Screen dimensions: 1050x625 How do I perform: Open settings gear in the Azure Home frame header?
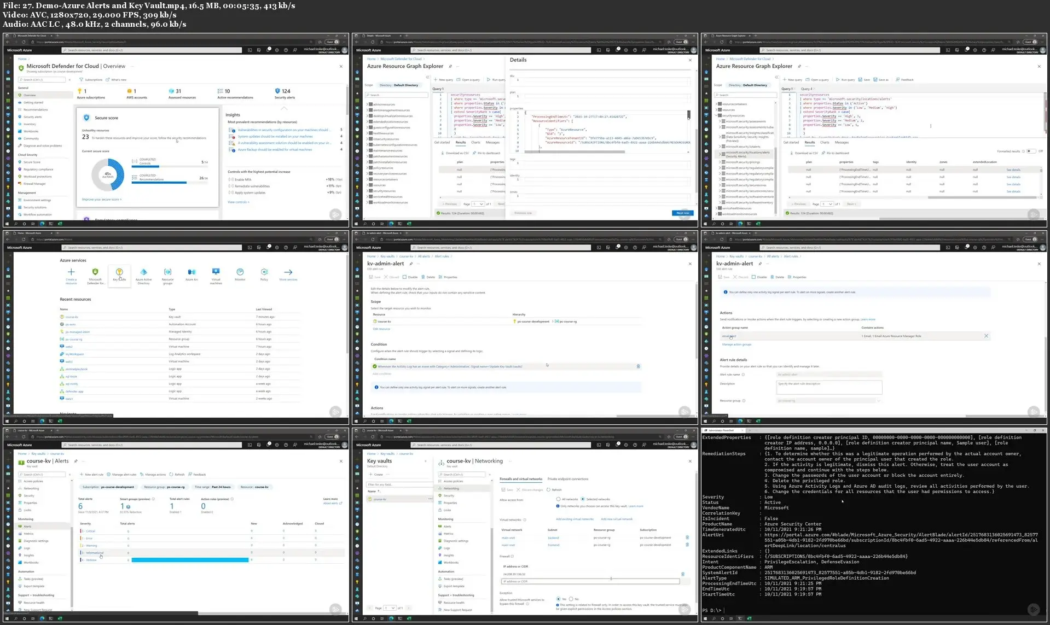(x=277, y=247)
